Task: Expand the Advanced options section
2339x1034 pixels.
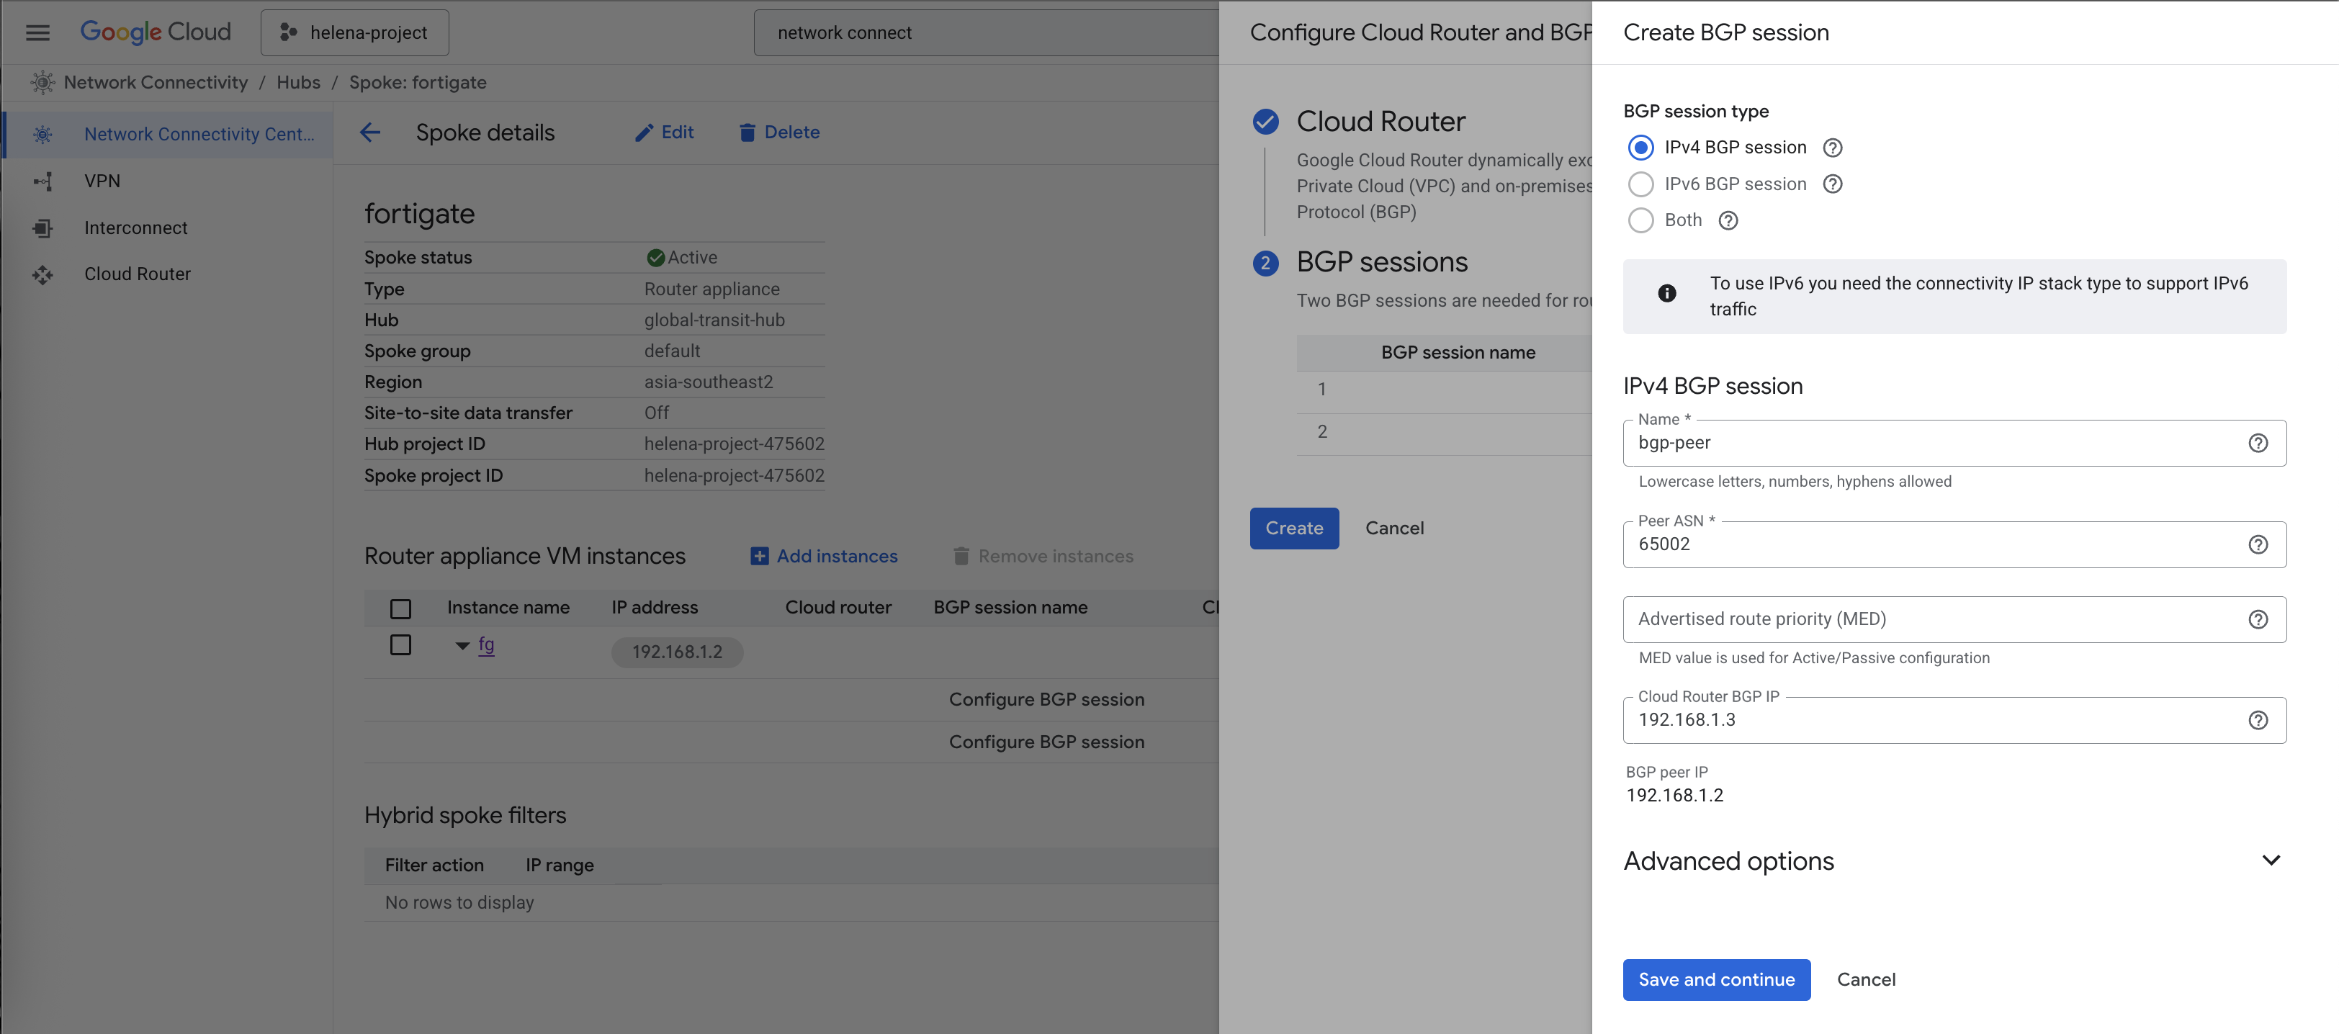Action: 2270,860
